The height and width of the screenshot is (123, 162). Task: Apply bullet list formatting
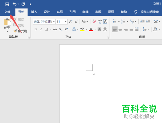(115, 21)
